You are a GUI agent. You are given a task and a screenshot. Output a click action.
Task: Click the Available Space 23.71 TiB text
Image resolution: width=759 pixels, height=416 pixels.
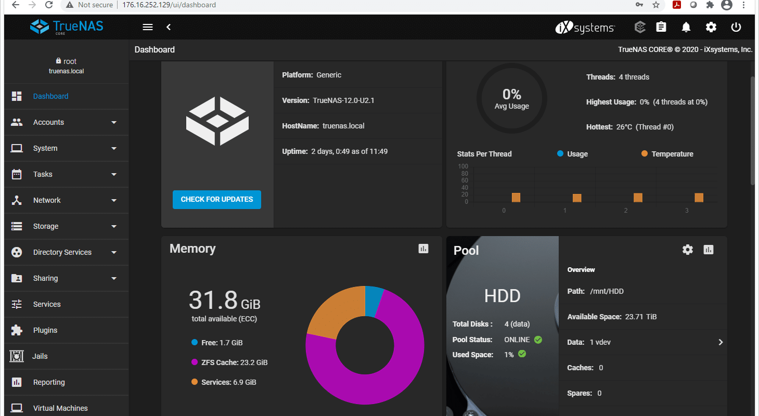(x=612, y=317)
